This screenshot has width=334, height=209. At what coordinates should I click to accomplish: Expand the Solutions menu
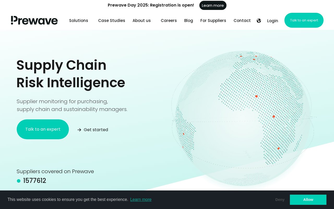[79, 21]
